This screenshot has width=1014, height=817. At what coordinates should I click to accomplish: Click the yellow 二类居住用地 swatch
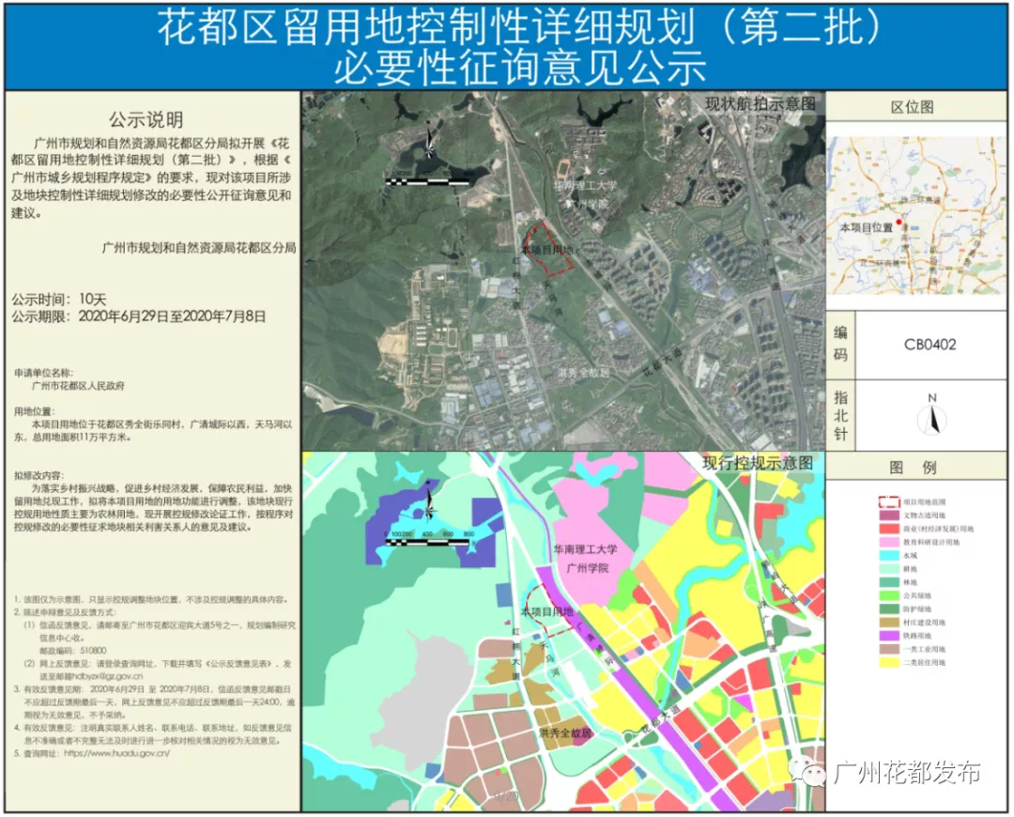coord(890,662)
